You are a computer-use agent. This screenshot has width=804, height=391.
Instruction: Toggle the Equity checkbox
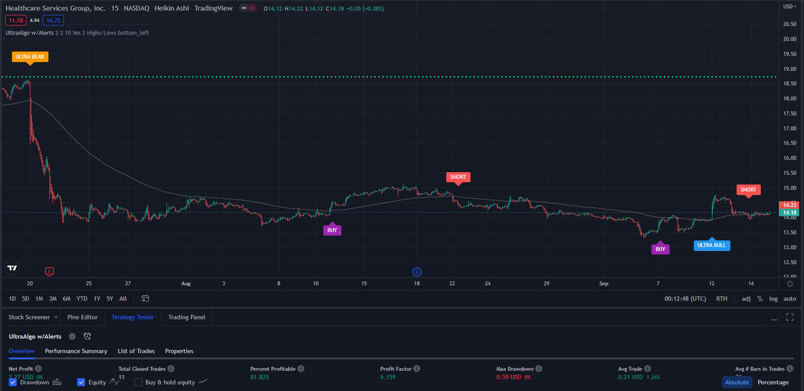click(81, 382)
